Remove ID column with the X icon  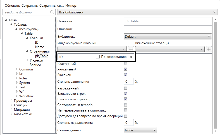click(x=131, y=57)
